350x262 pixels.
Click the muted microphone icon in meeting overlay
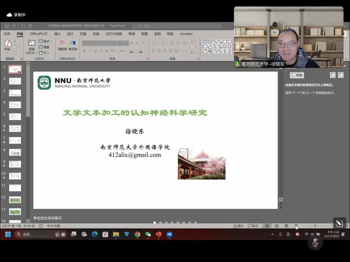tap(315, 243)
